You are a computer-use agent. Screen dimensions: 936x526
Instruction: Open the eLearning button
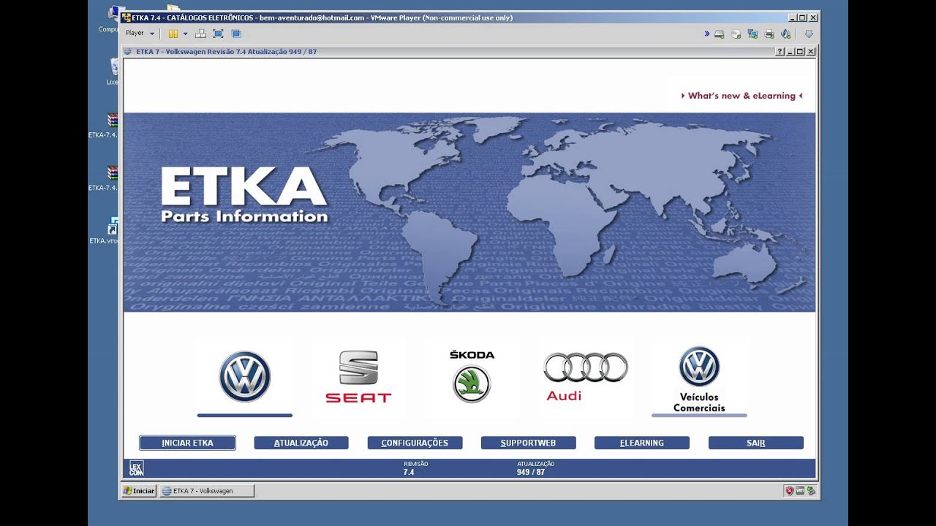[x=642, y=443]
